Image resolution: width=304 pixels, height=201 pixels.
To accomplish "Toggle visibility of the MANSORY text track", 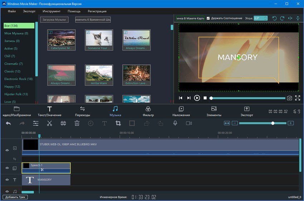I will point(7,180).
